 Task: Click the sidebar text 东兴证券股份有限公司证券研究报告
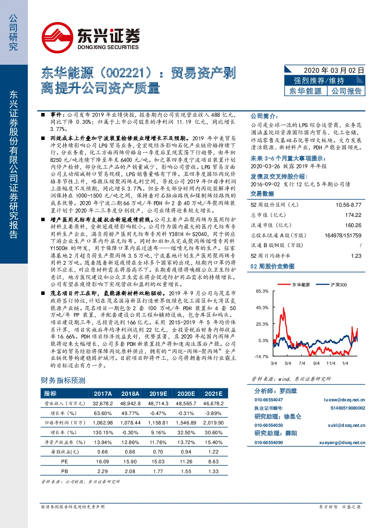(14, 164)
